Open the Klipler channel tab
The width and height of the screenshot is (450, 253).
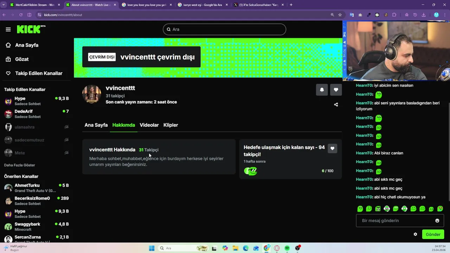[171, 125]
